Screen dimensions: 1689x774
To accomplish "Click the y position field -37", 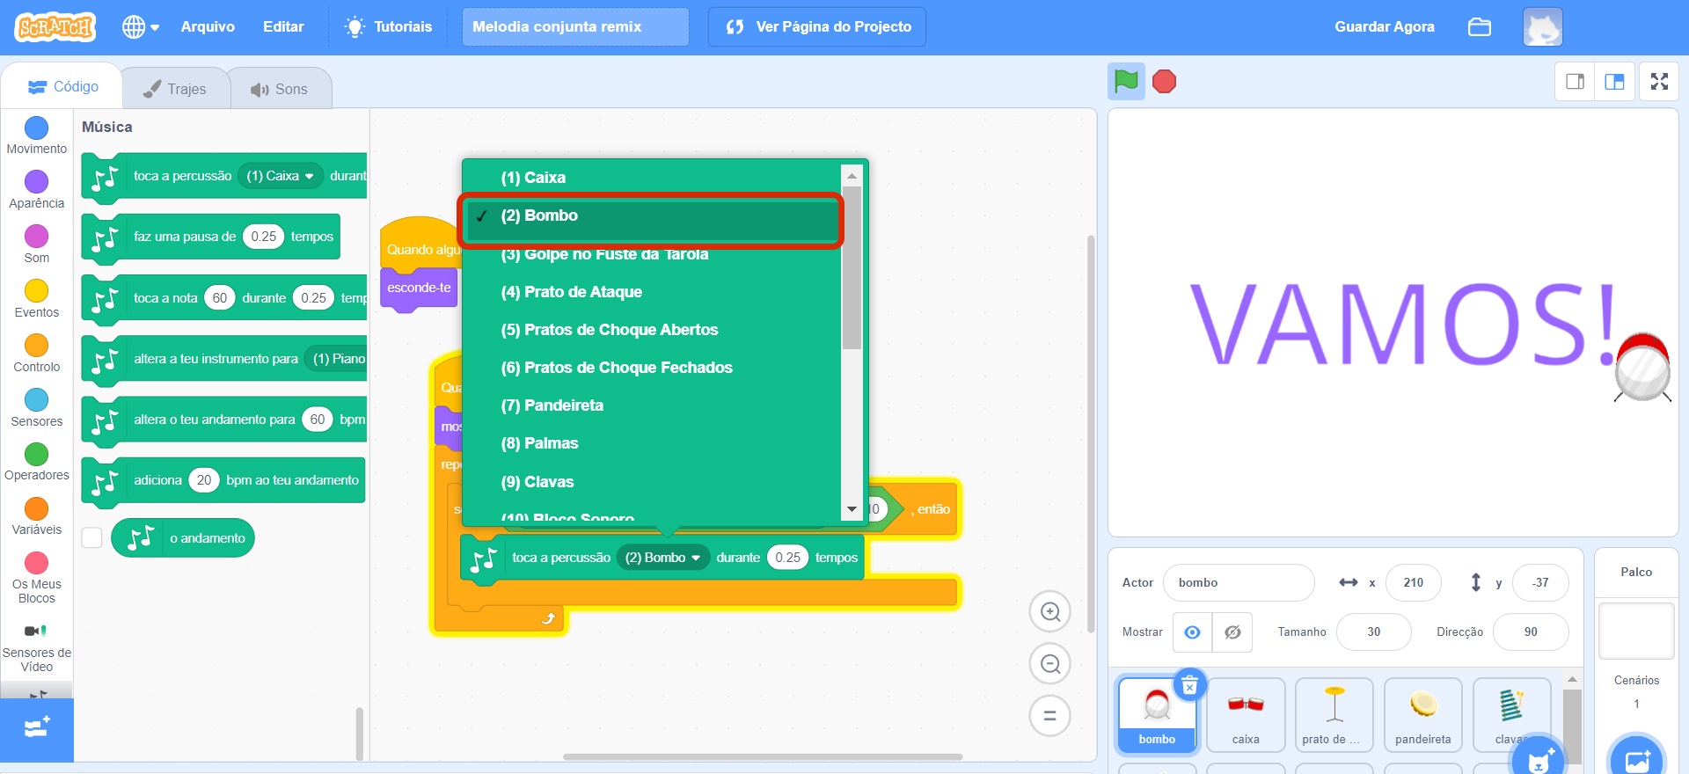I will [1540, 582].
